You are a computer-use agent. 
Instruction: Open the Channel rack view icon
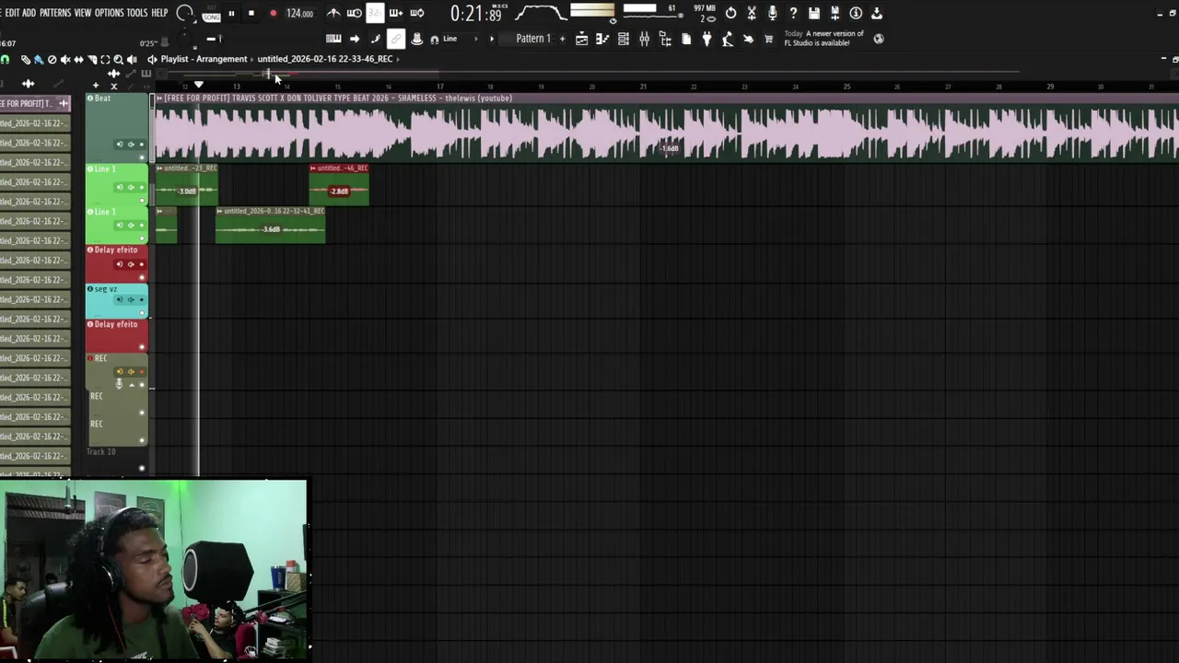(624, 39)
